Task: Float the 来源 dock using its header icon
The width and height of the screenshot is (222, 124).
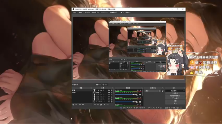Action: click(113, 88)
